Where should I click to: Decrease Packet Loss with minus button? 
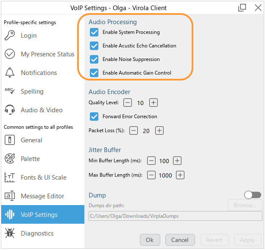click(134, 131)
